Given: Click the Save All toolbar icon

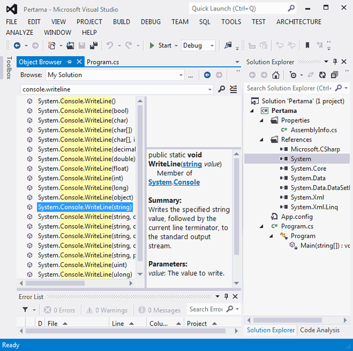Looking at the screenshot, I should tap(94, 46).
